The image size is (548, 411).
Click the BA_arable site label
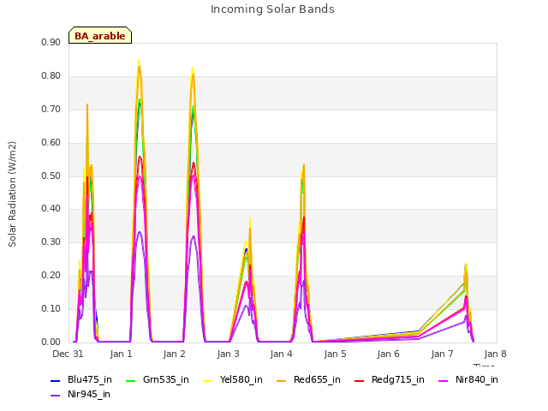coord(100,35)
